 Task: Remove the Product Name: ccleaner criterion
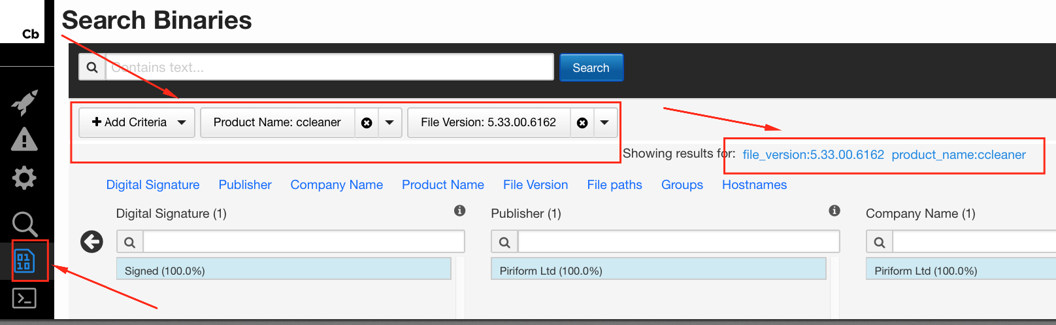[x=367, y=123]
